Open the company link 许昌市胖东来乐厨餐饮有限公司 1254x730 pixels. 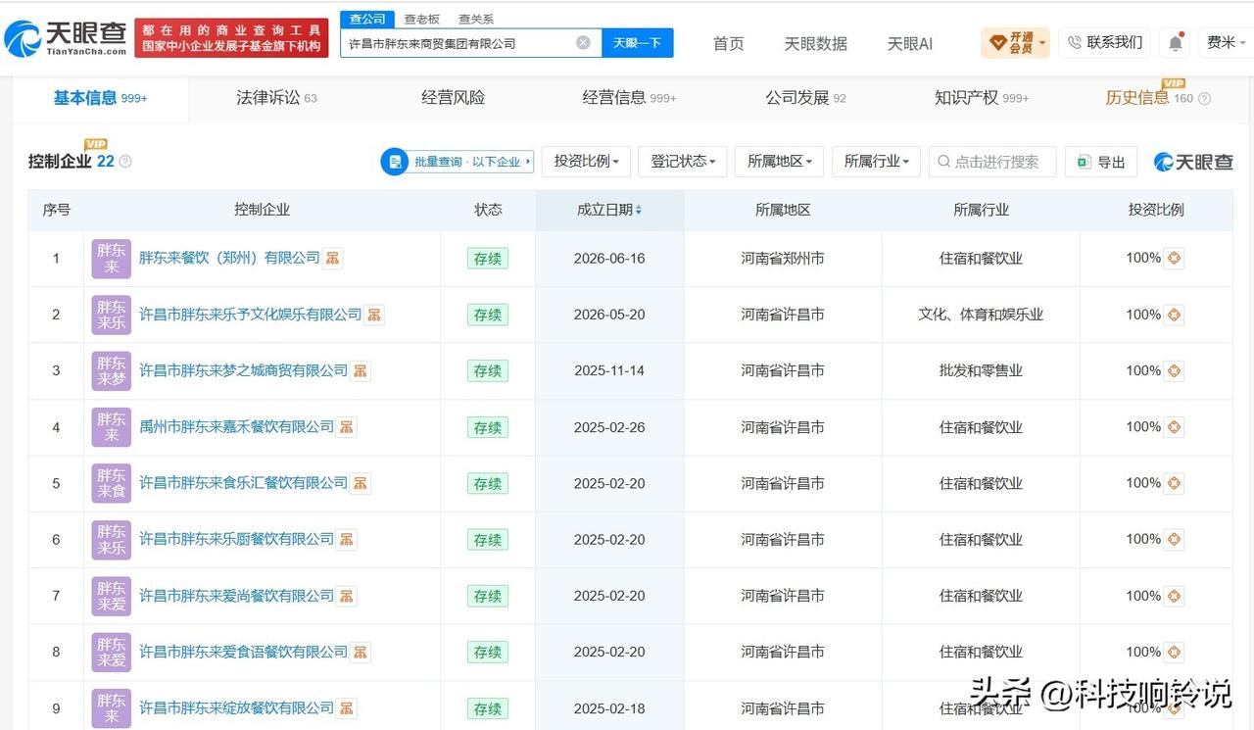236,540
